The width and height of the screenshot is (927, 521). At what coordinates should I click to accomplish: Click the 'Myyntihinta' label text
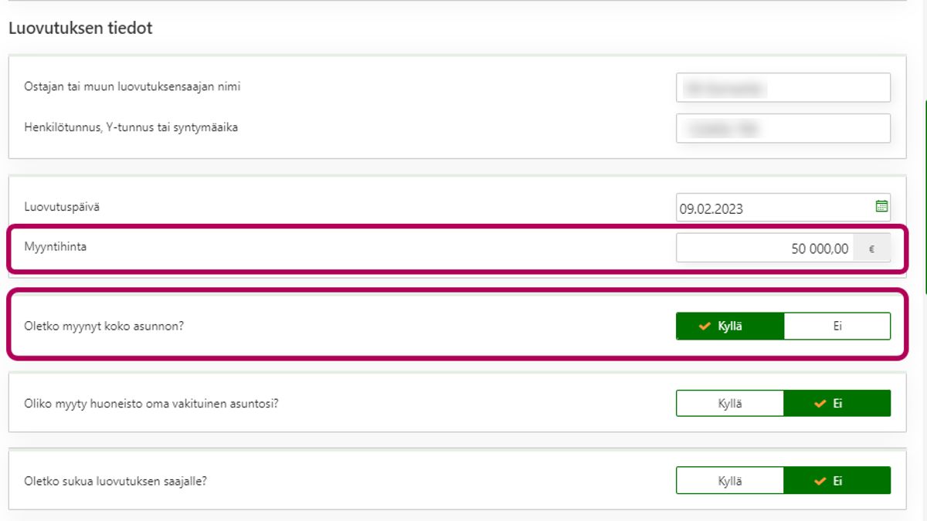pyautogui.click(x=56, y=246)
